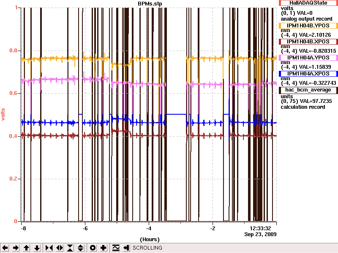Select the IPM1H04B.XPOS dark red legend entry

[x=308, y=42]
